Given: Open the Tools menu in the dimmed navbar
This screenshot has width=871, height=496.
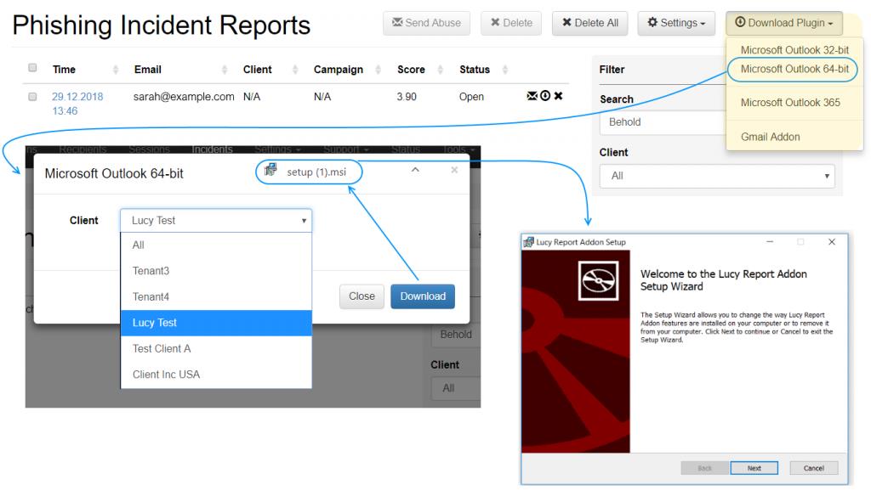Looking at the screenshot, I should pyautogui.click(x=458, y=149).
